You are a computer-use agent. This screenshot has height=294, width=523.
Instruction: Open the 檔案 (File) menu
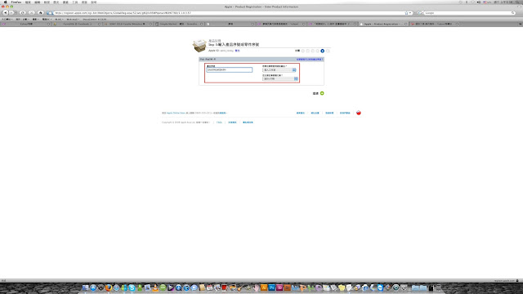[28, 2]
